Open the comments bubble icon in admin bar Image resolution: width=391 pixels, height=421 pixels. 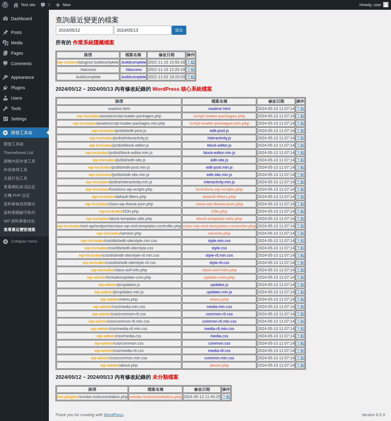click(43, 5)
